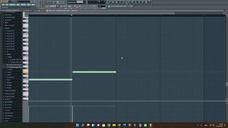This screenshot has width=228, height=128.
Task: Open the TOOLS menu
Action: point(29,5)
